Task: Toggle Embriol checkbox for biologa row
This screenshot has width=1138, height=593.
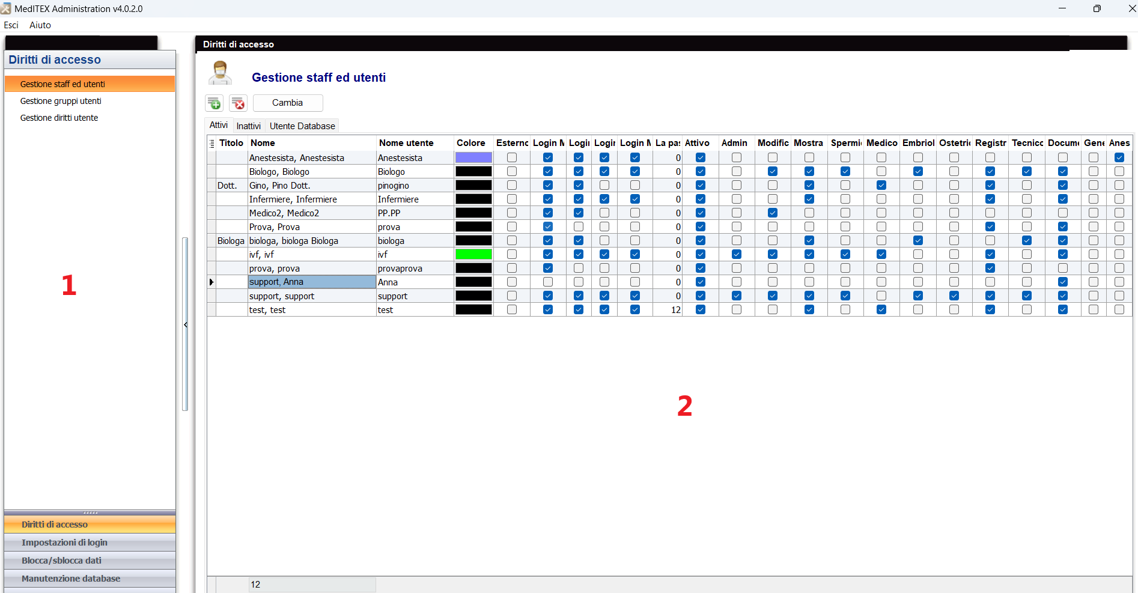Action: [918, 240]
